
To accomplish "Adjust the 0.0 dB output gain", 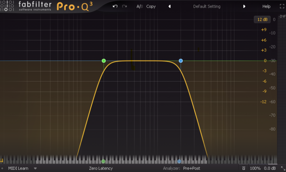I will 270,169.
